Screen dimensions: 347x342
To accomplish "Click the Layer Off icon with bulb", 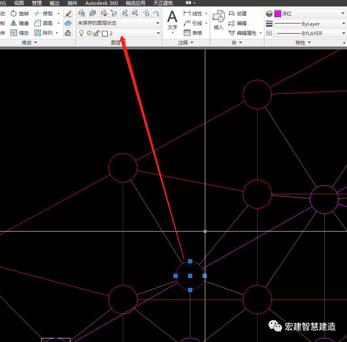I will [x=156, y=13].
